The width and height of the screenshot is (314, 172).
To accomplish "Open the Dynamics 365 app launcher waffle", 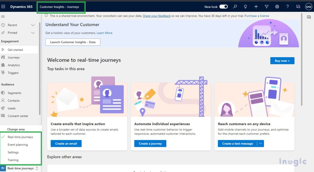I will pos(3,7).
